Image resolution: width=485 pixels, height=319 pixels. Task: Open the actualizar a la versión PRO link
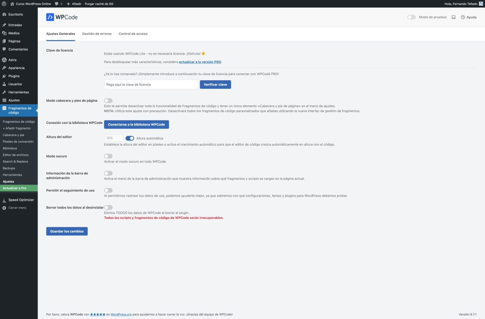(201, 62)
